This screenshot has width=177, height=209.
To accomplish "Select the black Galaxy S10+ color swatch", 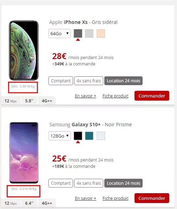I will point(78,136).
